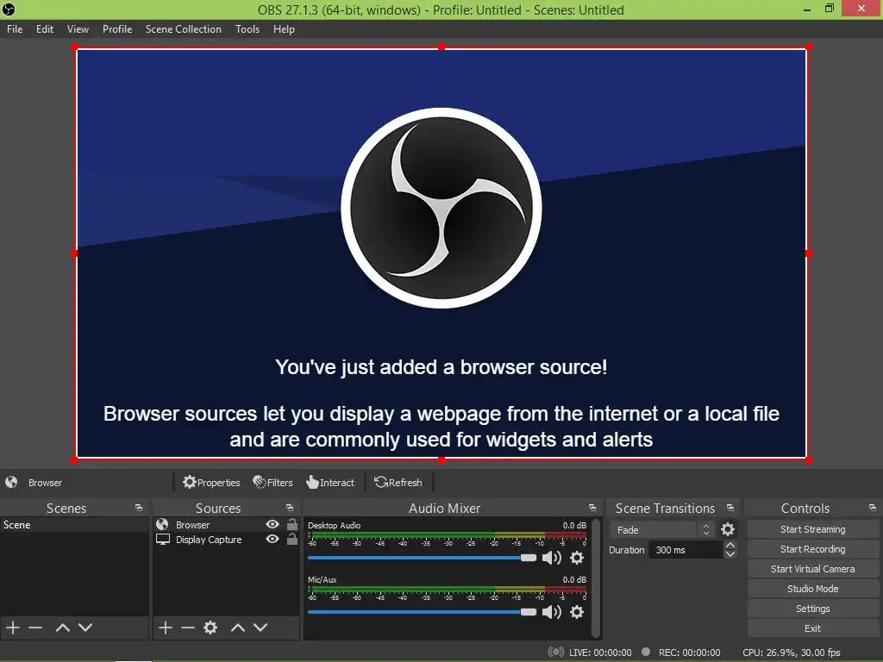Add a new source with plus icon
This screenshot has width=883, height=662.
pyautogui.click(x=165, y=628)
